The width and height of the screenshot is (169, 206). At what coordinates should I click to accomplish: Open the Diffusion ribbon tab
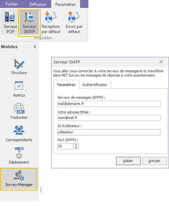click(38, 4)
